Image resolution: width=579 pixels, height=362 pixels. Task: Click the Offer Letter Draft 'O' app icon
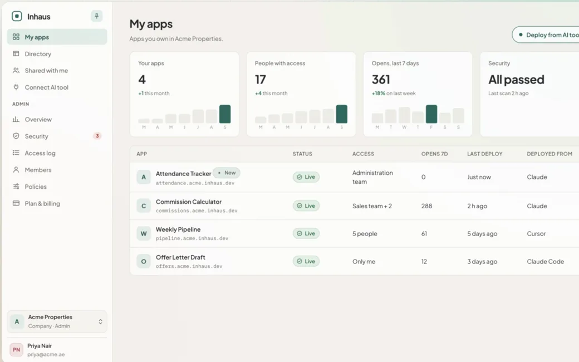coord(144,261)
